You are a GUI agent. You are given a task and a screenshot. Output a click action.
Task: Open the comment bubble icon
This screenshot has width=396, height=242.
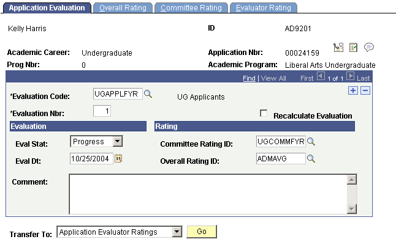[x=369, y=47]
